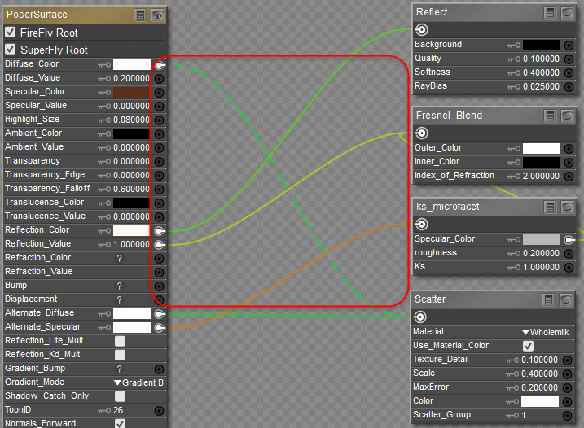
Task: Click the Bump input connector plug
Action: coord(159,286)
